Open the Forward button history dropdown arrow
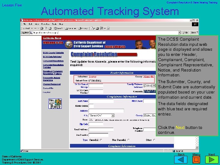This screenshot has width=220, height=165. click(x=38, y=28)
